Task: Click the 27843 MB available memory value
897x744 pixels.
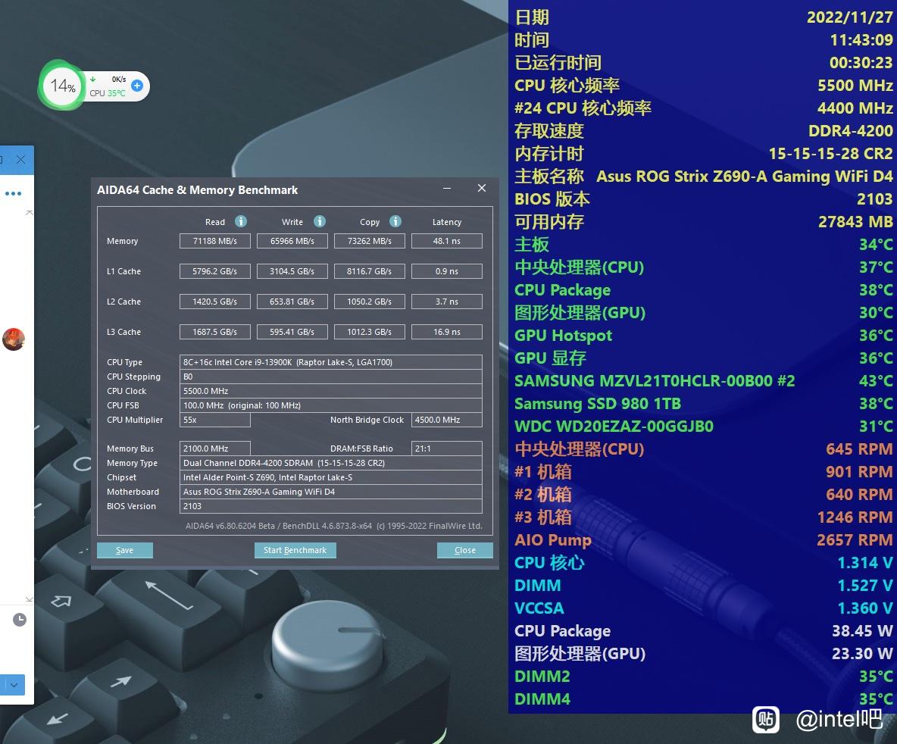Action: coord(855,221)
